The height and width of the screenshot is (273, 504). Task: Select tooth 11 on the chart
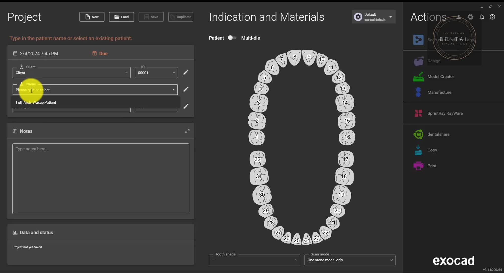pyautogui.click(x=331, y=67)
